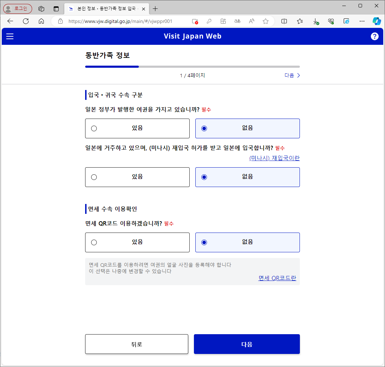Image resolution: width=385 pixels, height=367 pixels.
Task: Open the apps grid icon in address bar
Action: tap(223, 21)
